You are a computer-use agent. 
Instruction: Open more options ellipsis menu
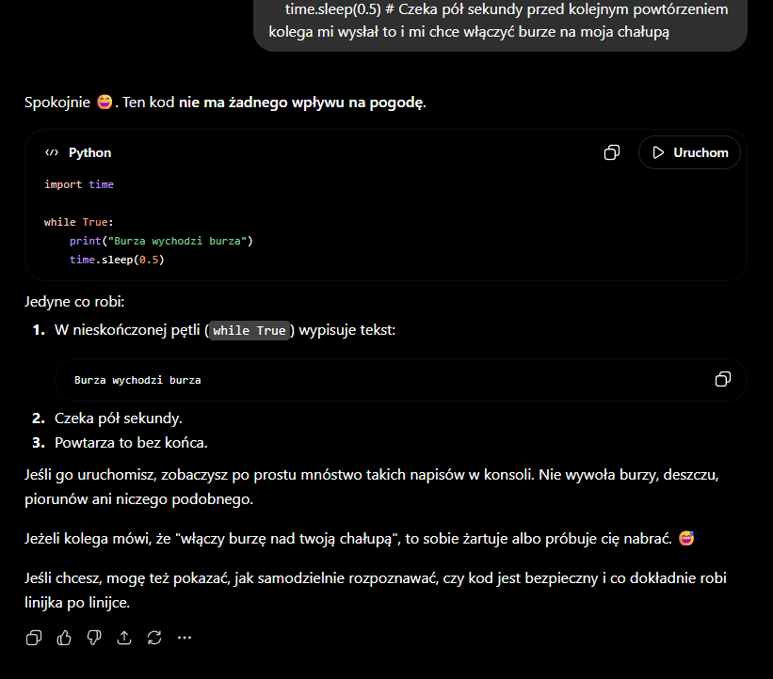[185, 638]
